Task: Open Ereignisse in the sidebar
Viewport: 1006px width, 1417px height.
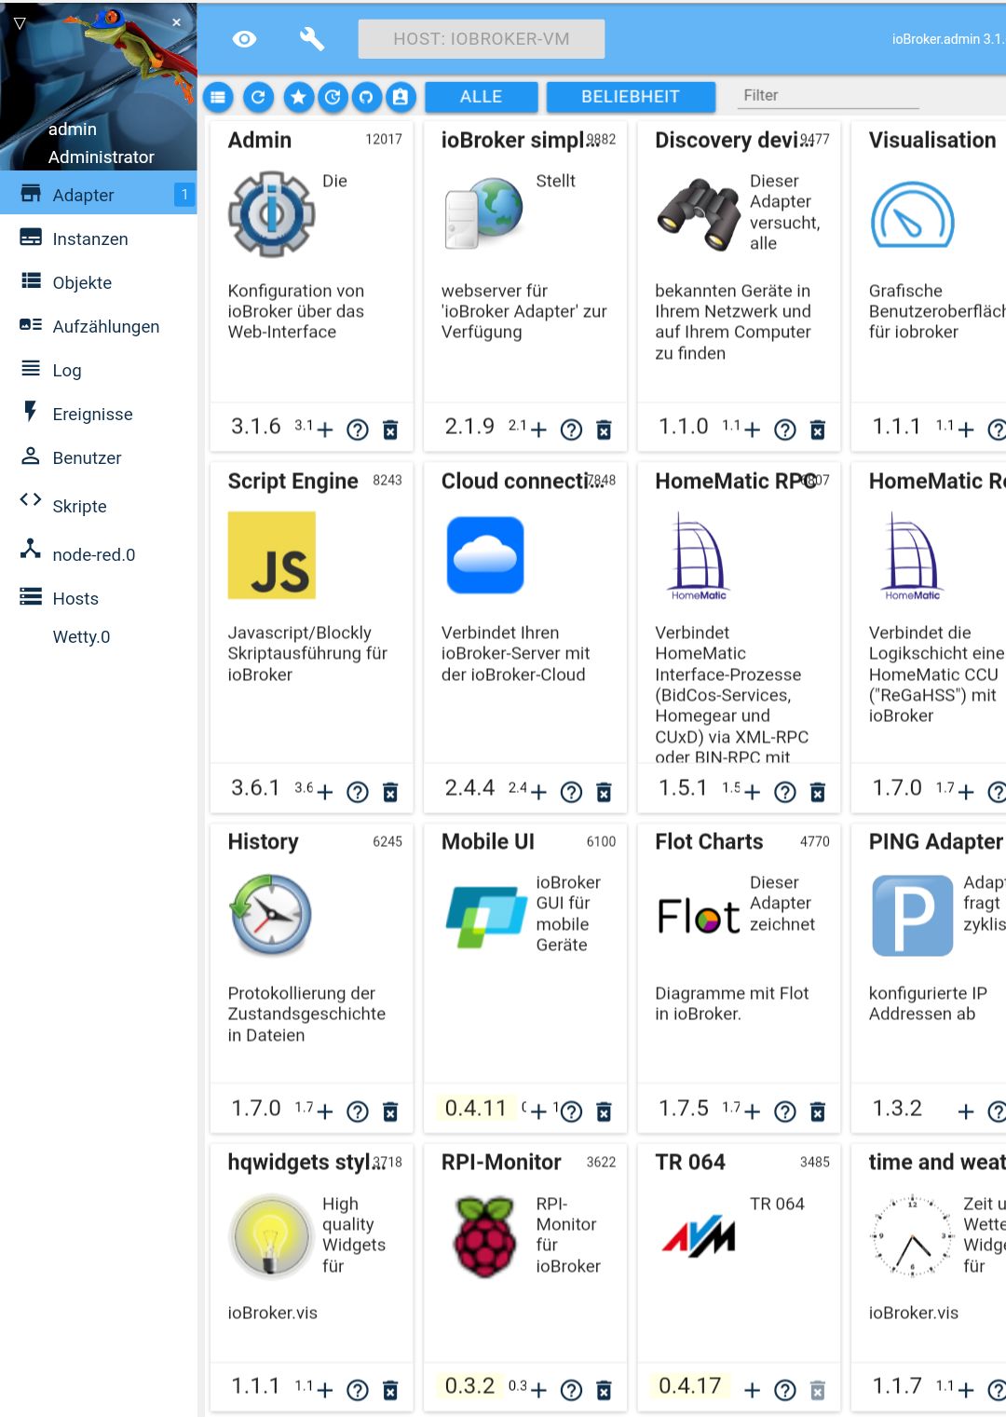Action: coord(99,414)
